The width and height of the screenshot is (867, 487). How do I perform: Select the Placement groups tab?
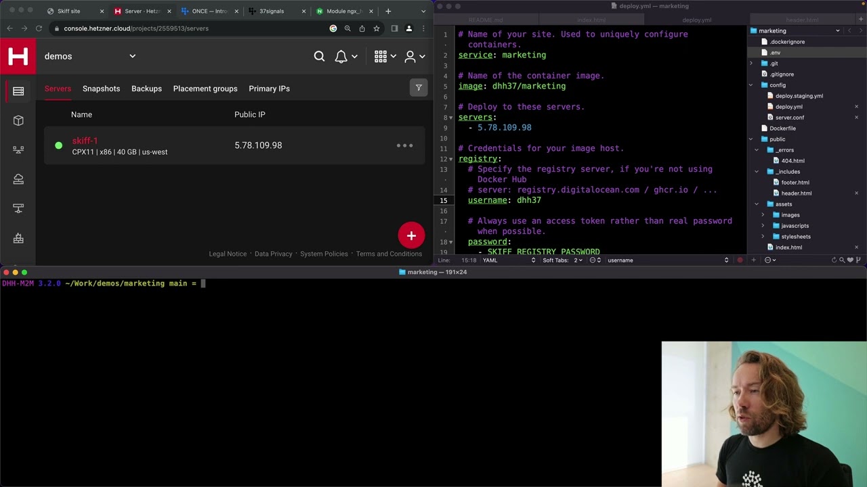(x=205, y=89)
